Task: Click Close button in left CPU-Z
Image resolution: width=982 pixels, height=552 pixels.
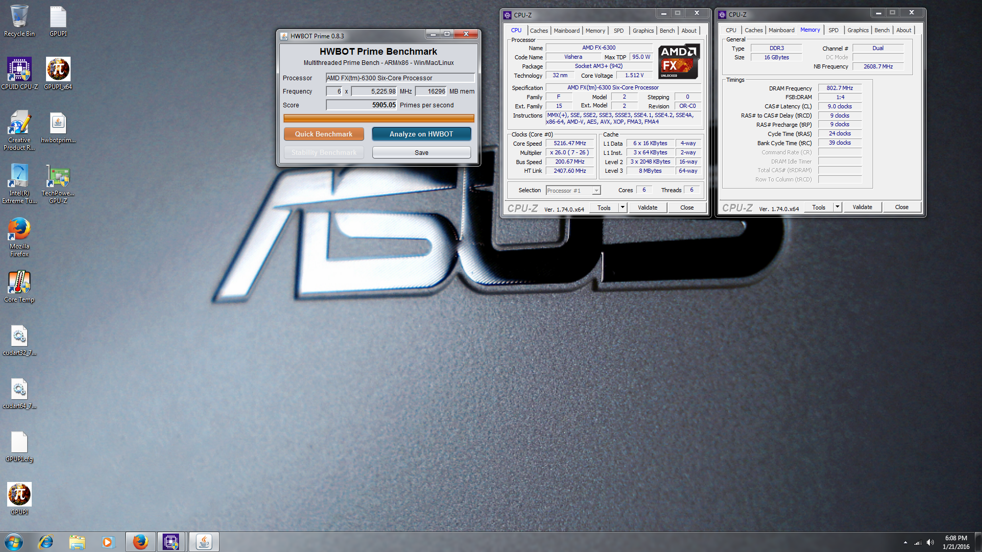Action: [687, 208]
